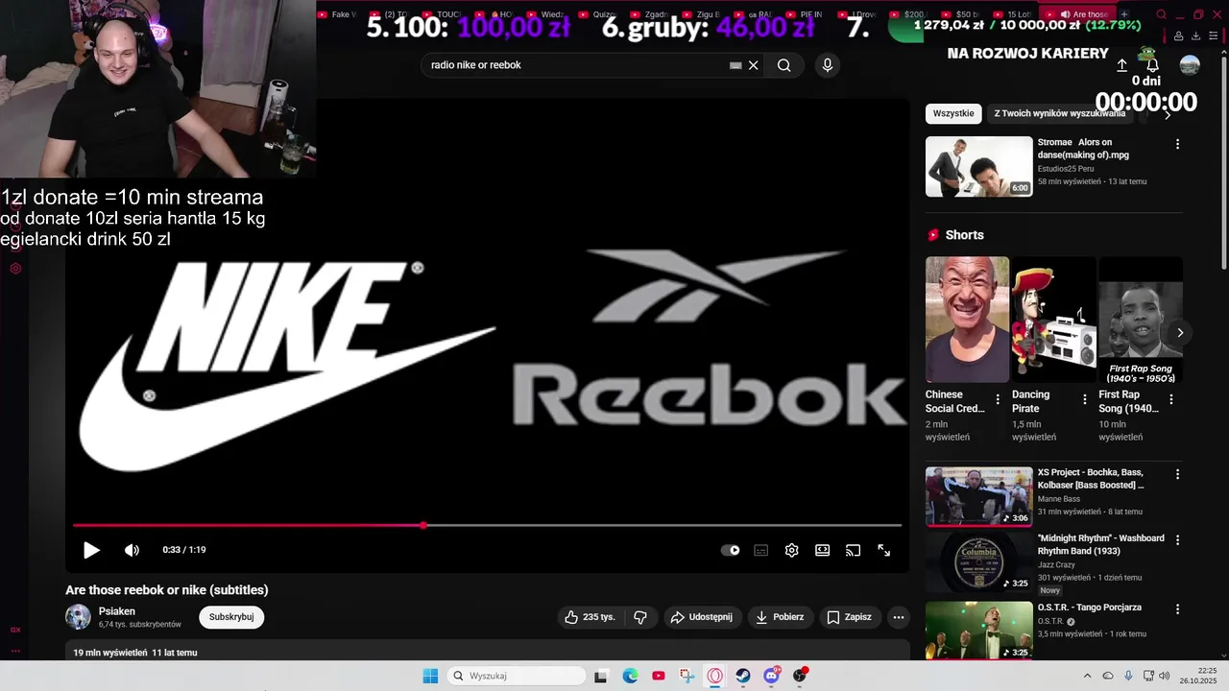The height and width of the screenshot is (691, 1229).
Task: Switch to 'PIE IN' browser tab
Action: click(806, 14)
